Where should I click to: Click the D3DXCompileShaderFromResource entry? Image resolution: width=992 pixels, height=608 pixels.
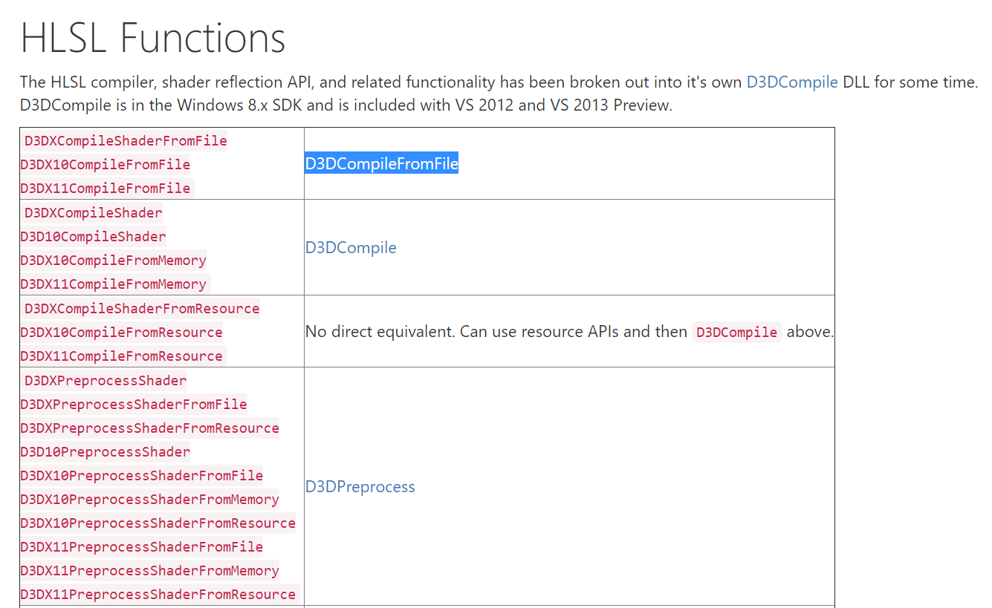click(142, 309)
